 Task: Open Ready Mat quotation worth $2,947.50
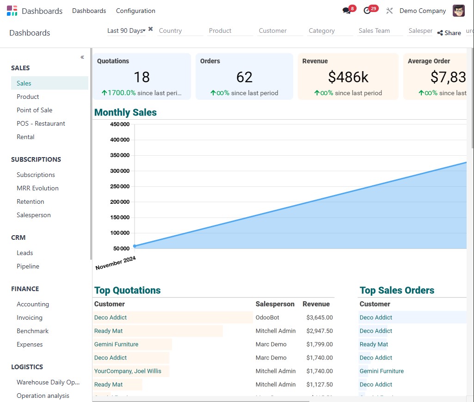point(108,331)
